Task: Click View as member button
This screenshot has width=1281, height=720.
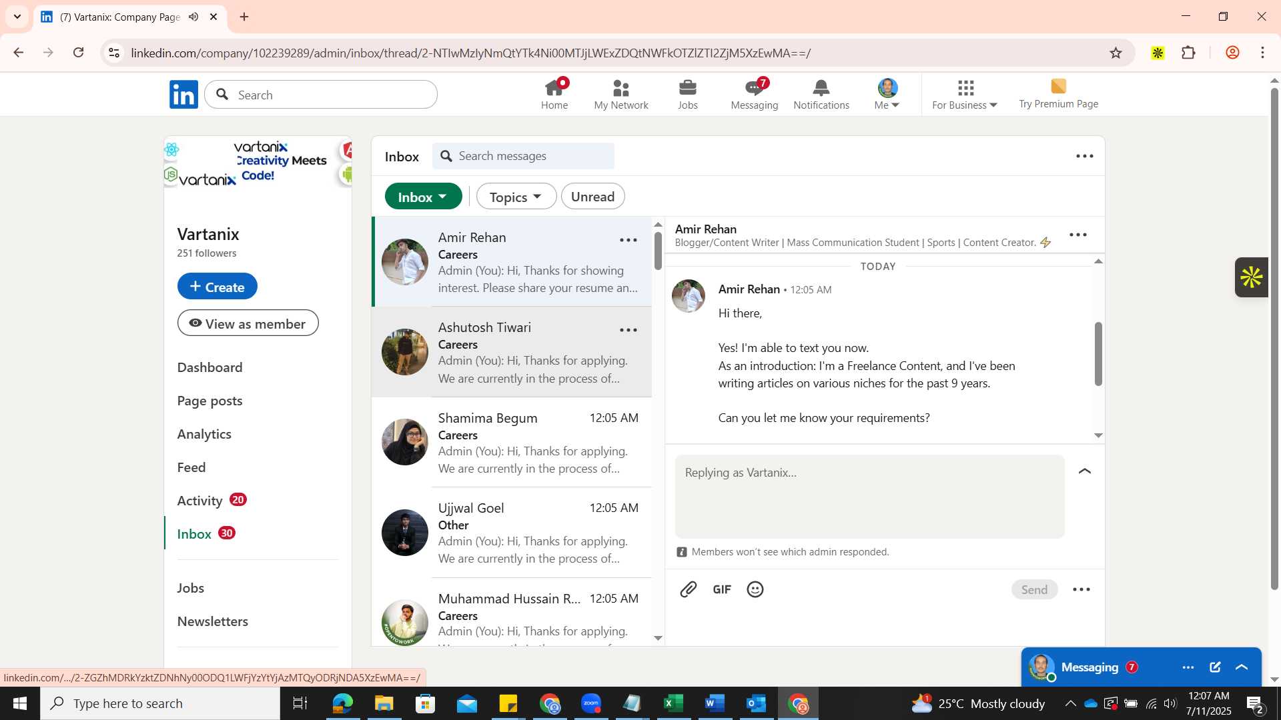Action: (248, 323)
